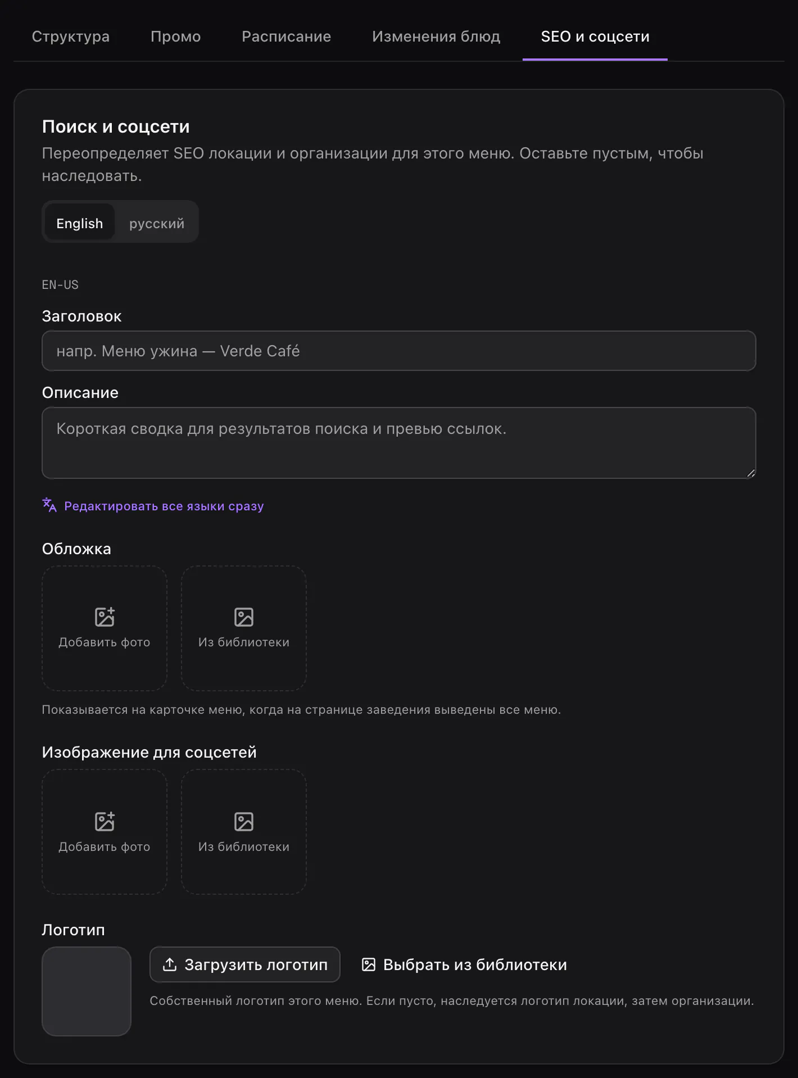Open the Структура tab
The width and height of the screenshot is (798, 1078).
(71, 37)
